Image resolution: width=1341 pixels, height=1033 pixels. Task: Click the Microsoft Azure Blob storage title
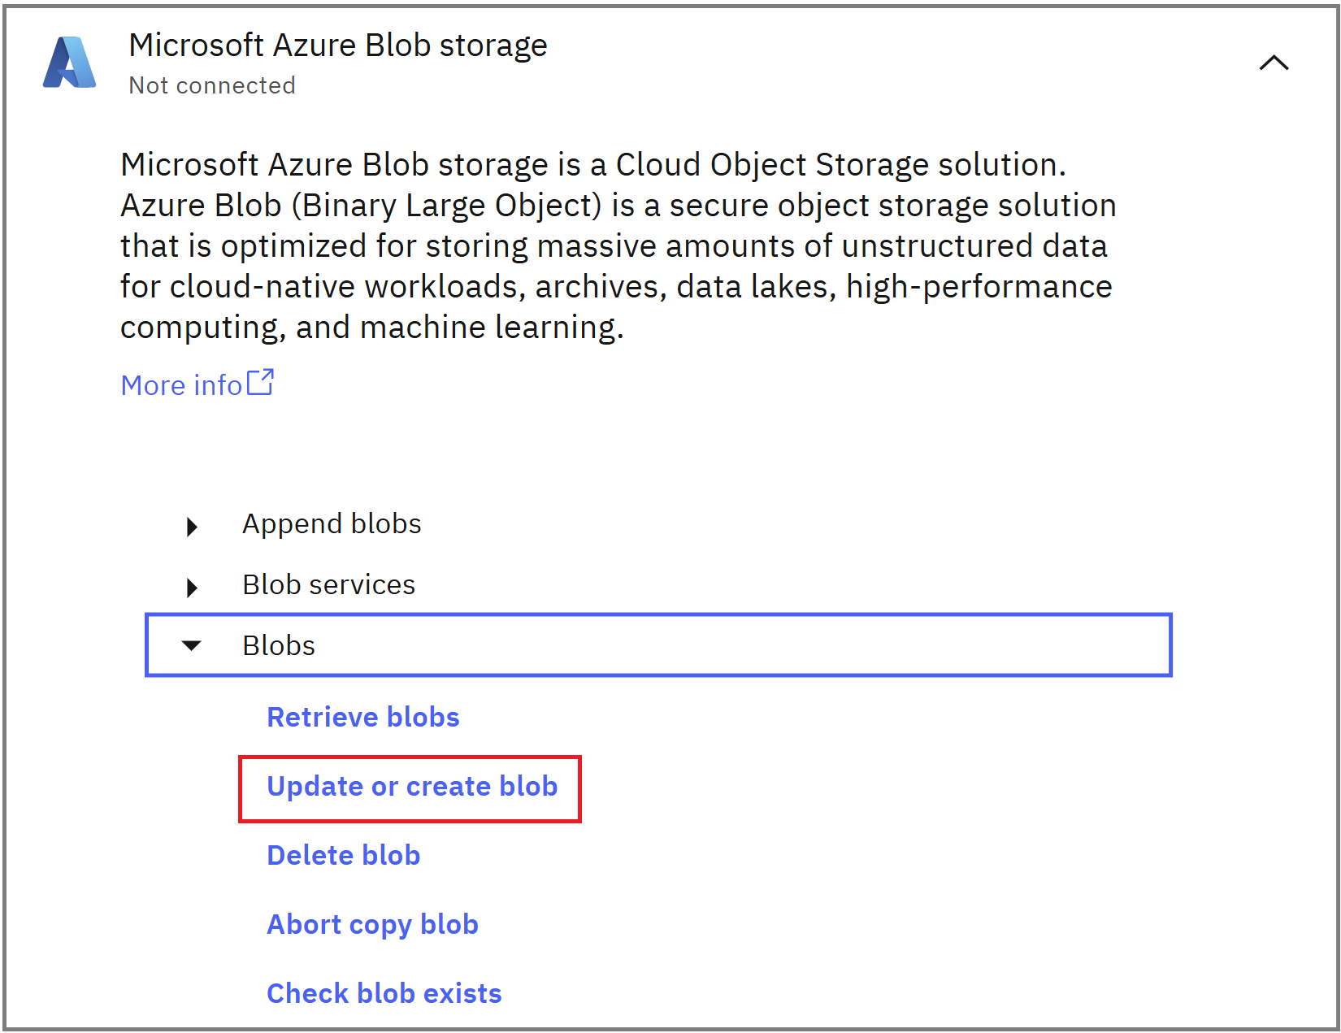[x=338, y=46]
